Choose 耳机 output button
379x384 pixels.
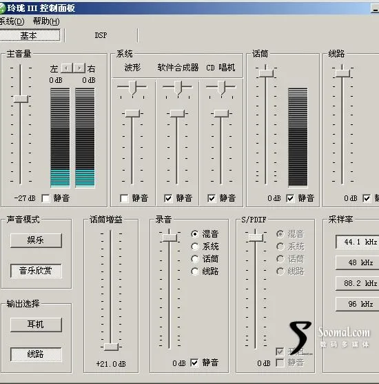(x=36, y=325)
